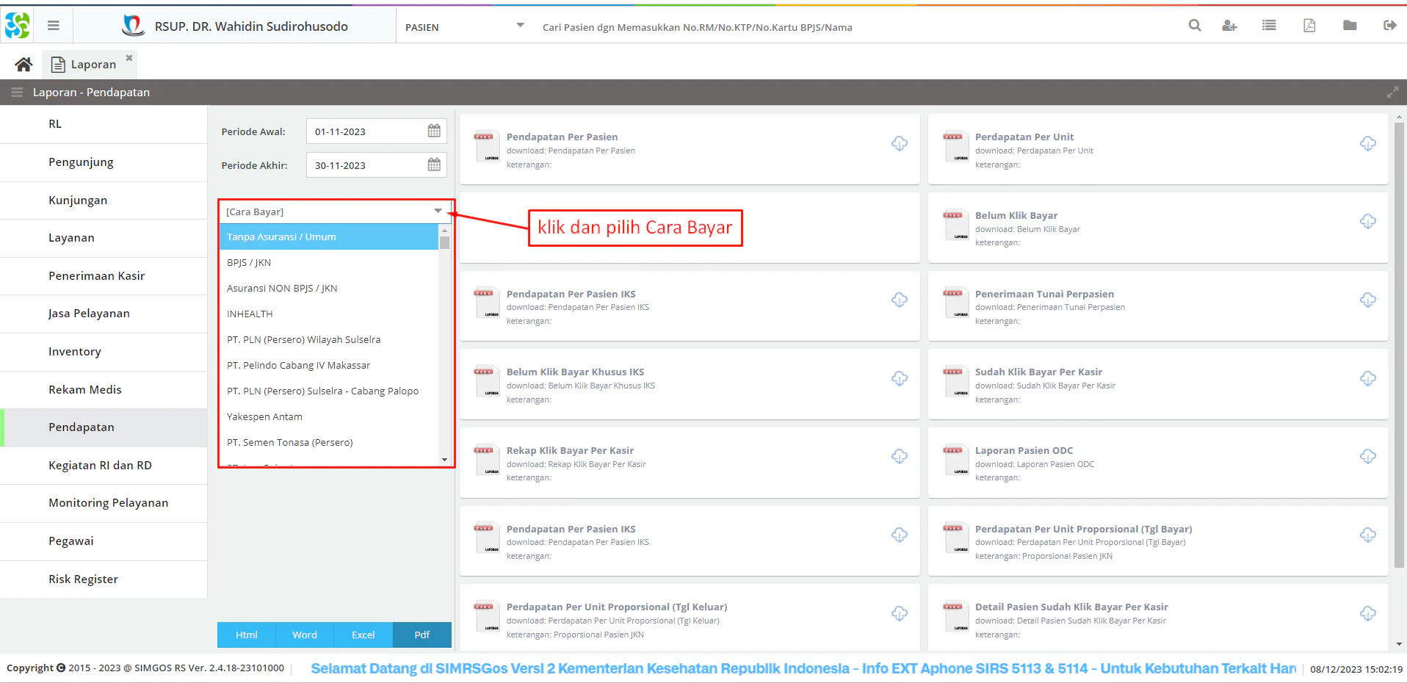
Task: Export report as Pdf
Action: (x=422, y=635)
